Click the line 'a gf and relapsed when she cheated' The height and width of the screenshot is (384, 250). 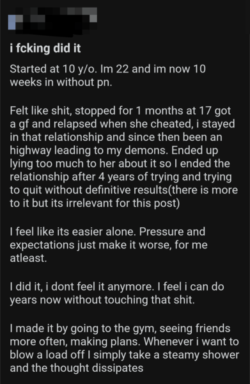point(122,124)
